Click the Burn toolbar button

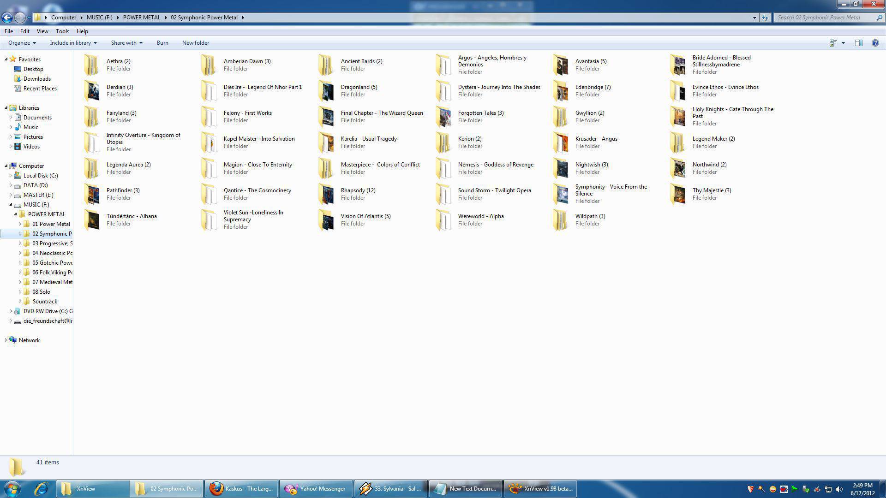click(x=162, y=43)
